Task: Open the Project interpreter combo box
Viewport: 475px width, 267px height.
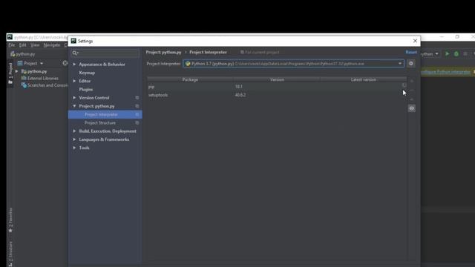Action: coord(294,64)
